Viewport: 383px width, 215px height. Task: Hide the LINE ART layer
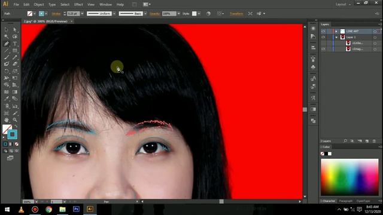323,31
